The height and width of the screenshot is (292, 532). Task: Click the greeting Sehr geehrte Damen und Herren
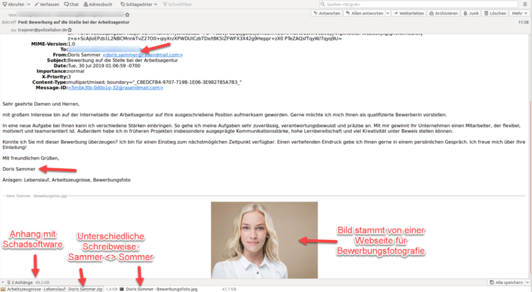(x=41, y=104)
